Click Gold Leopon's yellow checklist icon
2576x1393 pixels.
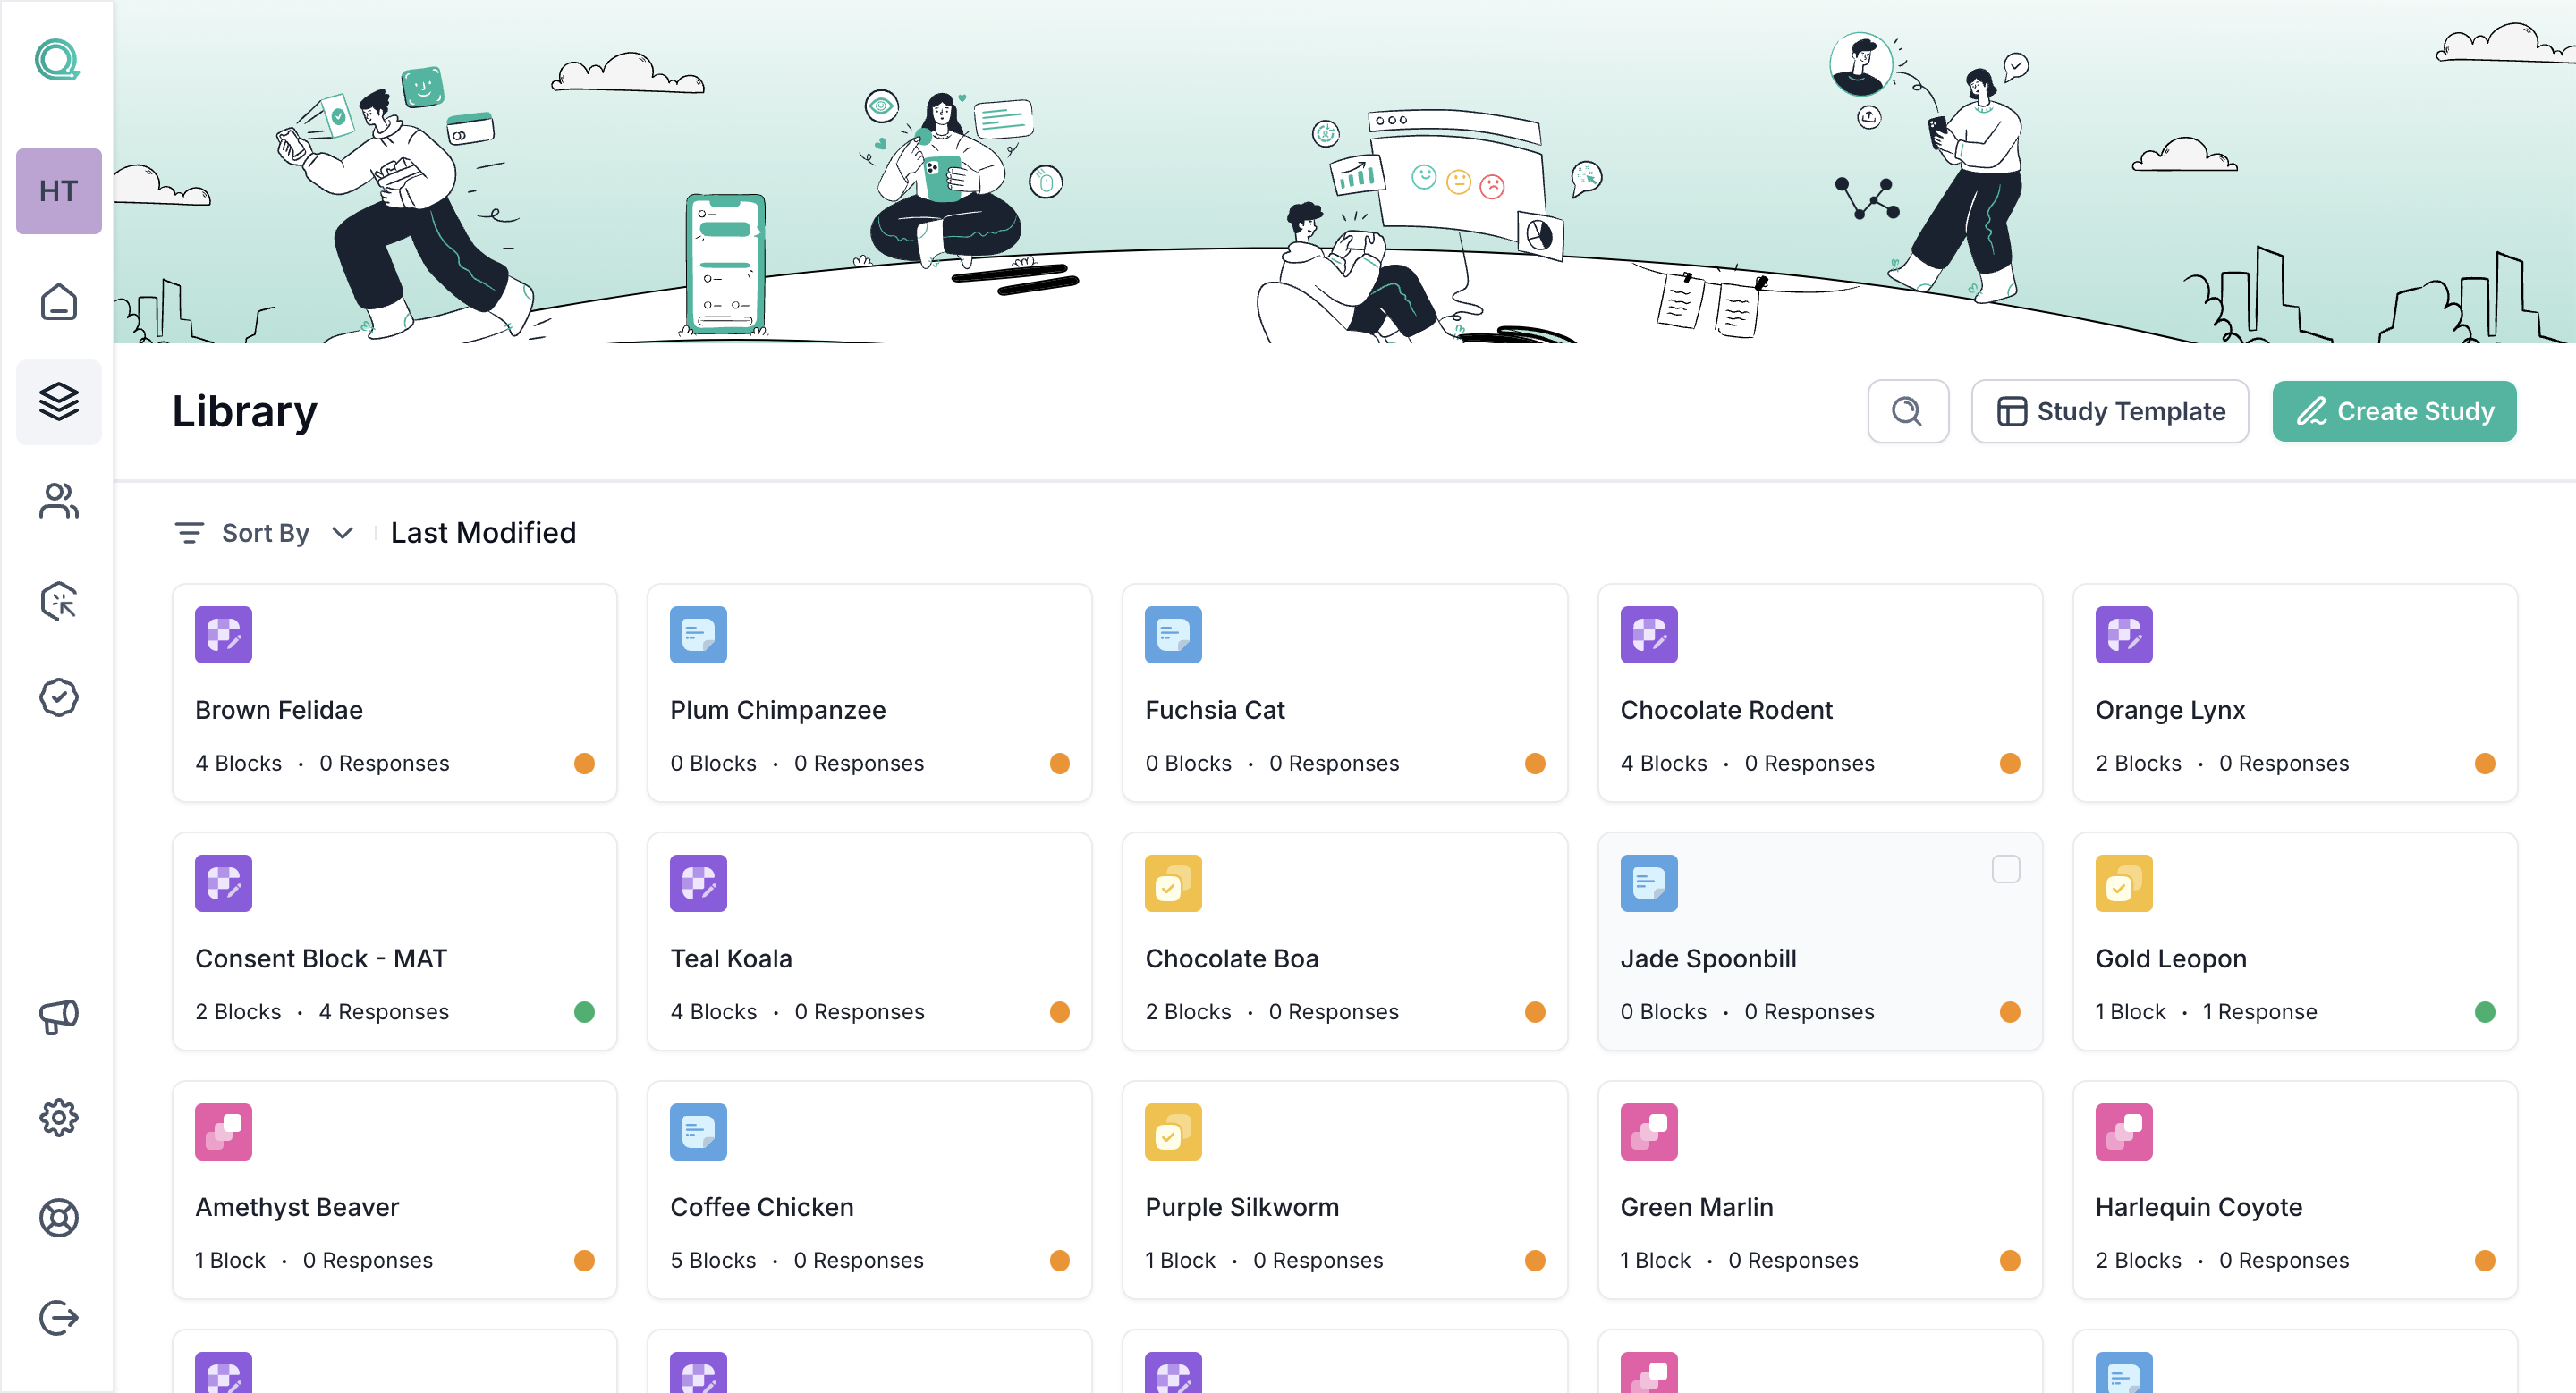(2123, 883)
